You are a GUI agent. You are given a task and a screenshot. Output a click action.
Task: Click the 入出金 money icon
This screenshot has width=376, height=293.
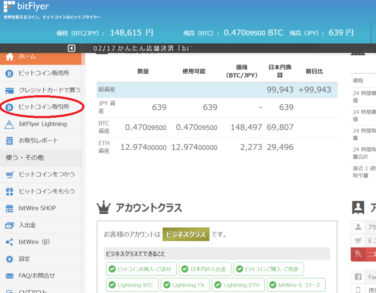pyautogui.click(x=10, y=225)
